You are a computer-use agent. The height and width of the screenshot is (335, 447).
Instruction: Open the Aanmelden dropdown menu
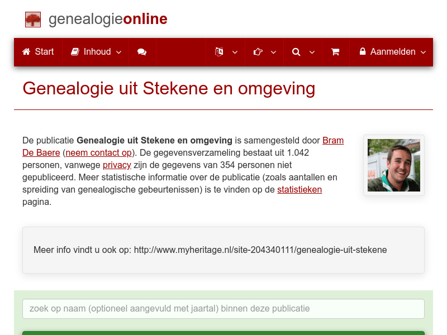(423, 53)
